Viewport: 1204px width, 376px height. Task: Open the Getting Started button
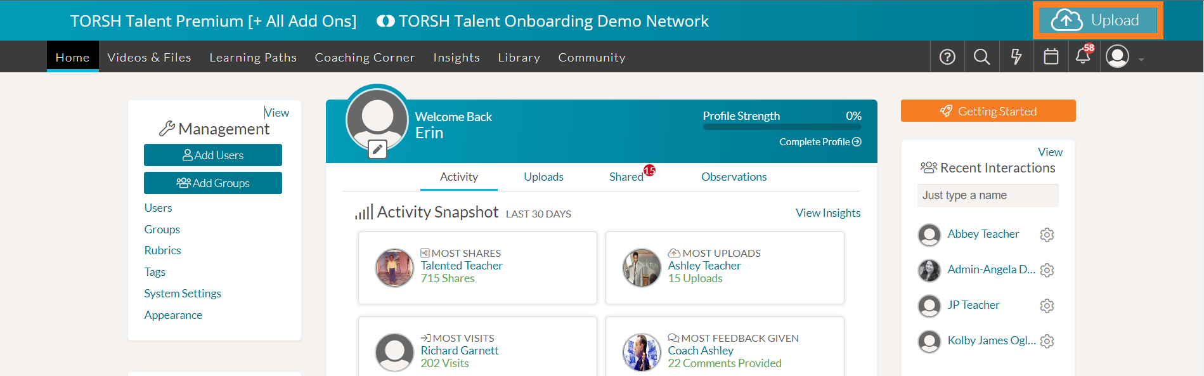tap(988, 111)
